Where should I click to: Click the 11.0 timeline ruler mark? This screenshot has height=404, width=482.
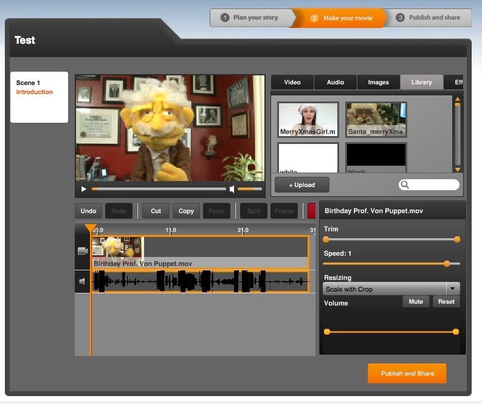(x=171, y=230)
